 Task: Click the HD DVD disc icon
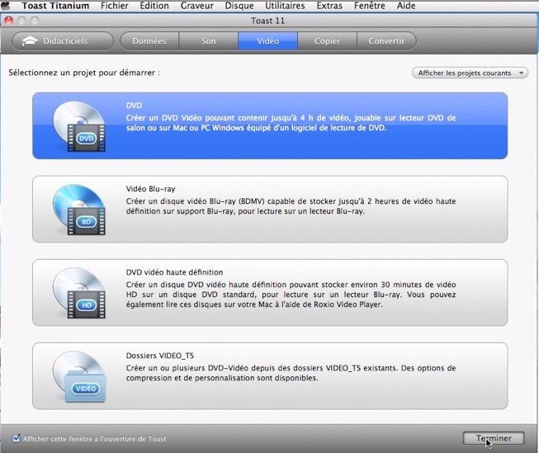pyautogui.click(x=79, y=293)
